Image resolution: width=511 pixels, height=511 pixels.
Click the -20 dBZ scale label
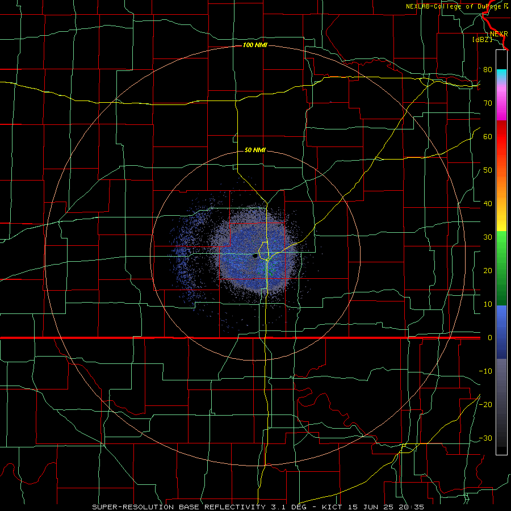tap(485, 404)
